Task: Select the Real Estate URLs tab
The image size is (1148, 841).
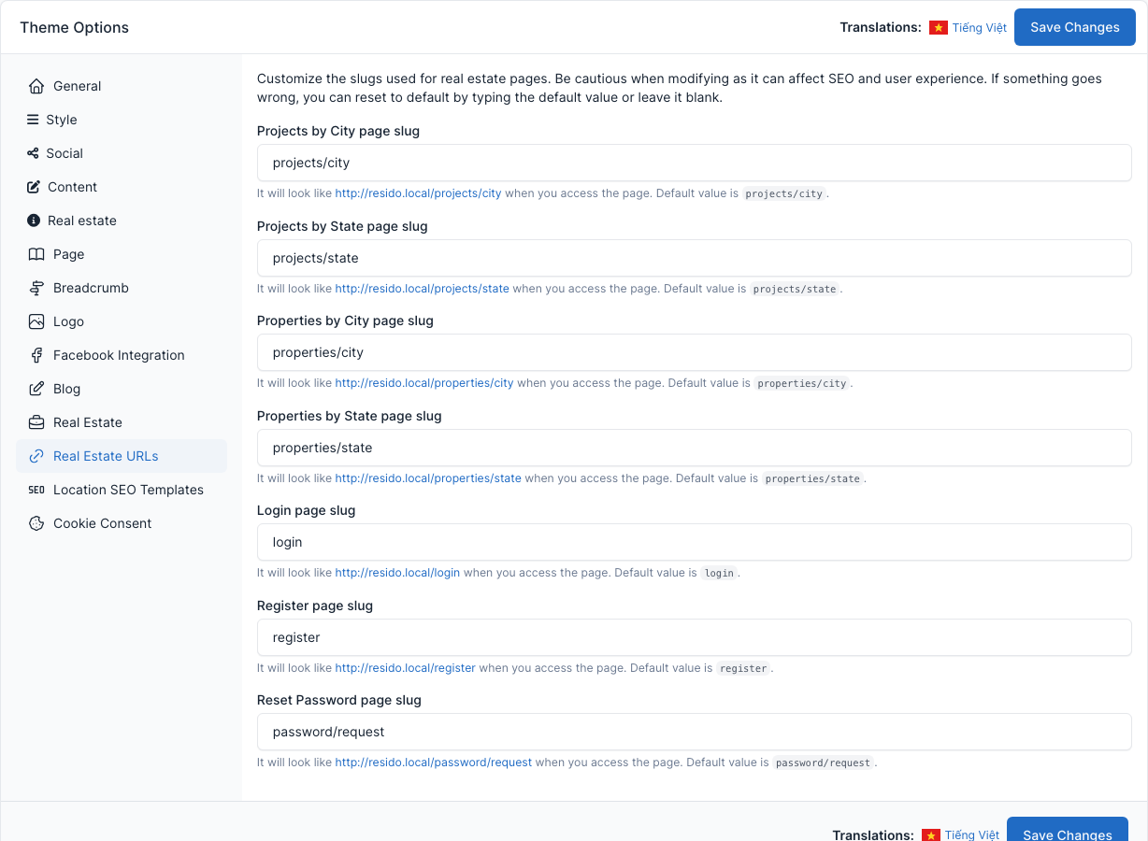Action: click(122, 456)
